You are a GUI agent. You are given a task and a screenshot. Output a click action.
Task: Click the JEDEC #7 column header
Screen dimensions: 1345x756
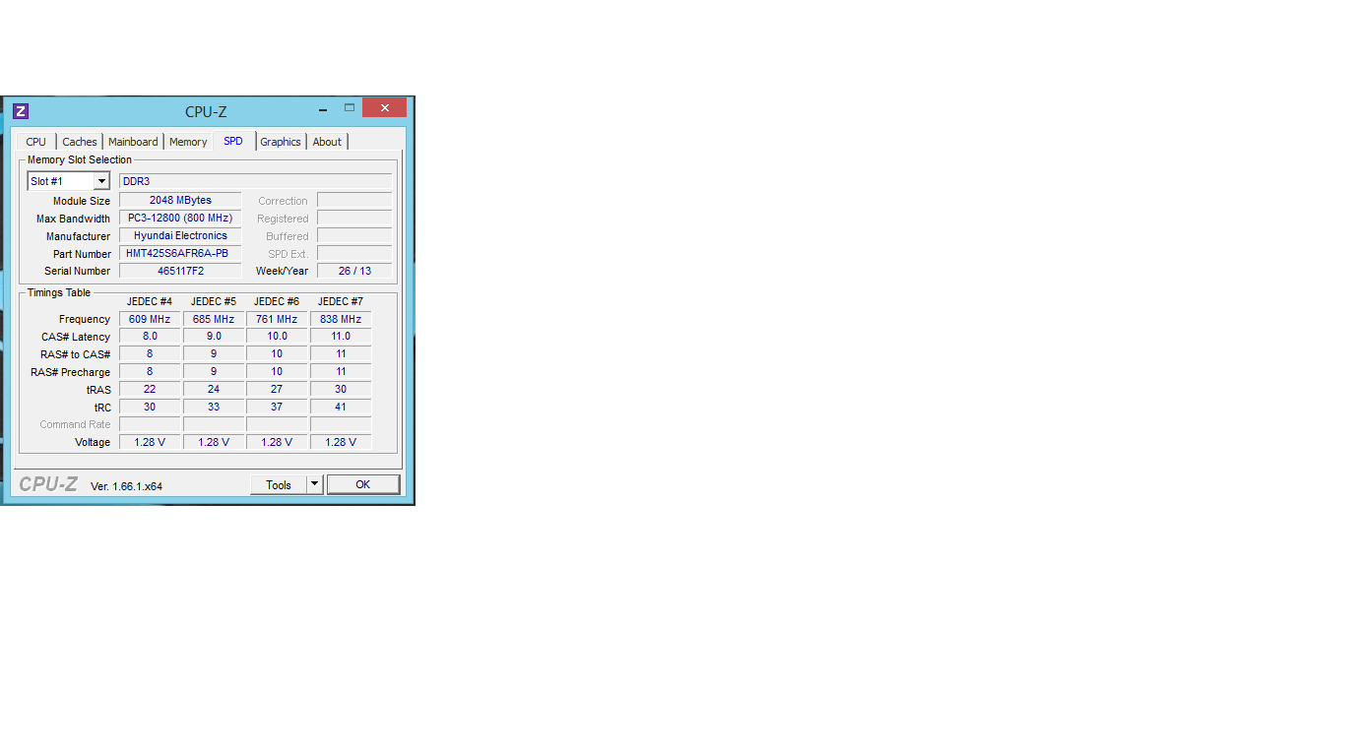341,301
